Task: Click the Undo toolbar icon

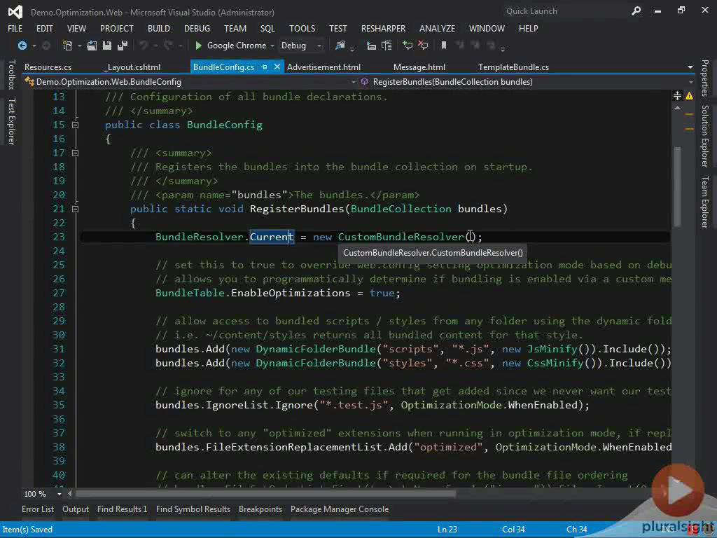Action: 142,46
